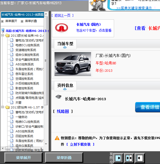Open the 线路图 link
Screen dimensions: 160x164
(x=63, y=111)
